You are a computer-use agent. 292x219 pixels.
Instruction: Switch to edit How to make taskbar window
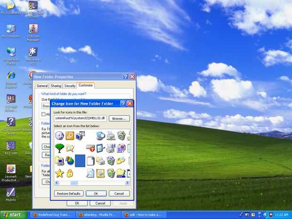point(144,215)
